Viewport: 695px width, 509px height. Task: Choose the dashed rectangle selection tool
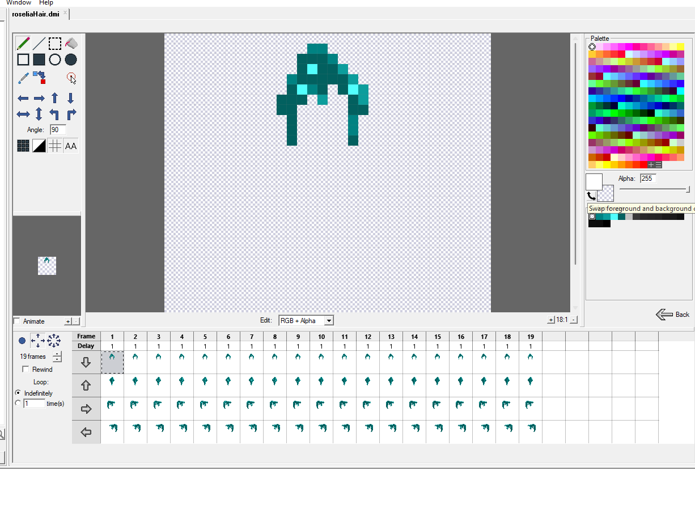click(x=54, y=44)
